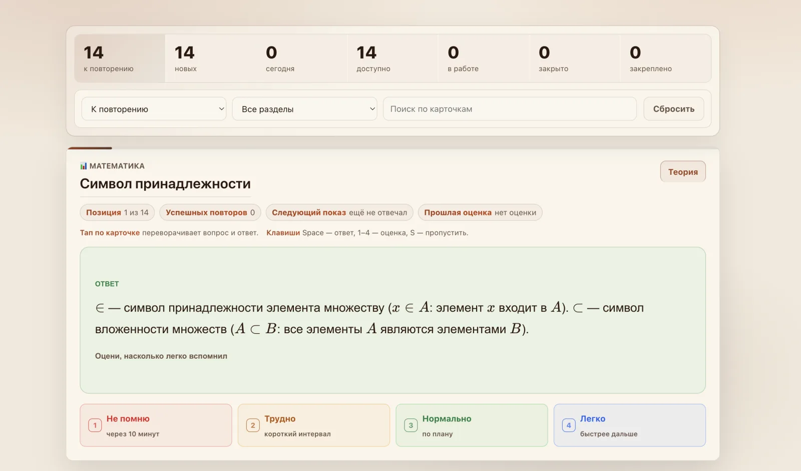
Task: Select the 14 новых stat tab
Action: click(211, 58)
